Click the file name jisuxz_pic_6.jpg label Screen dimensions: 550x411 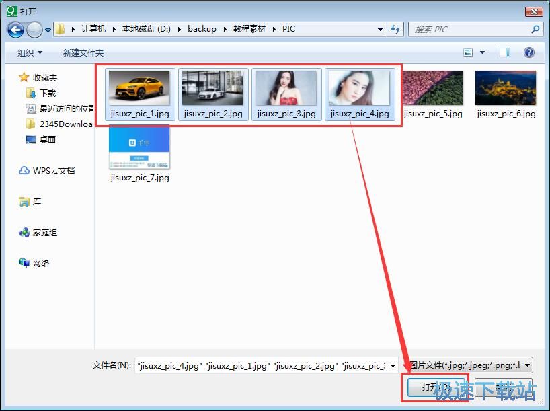(x=506, y=114)
